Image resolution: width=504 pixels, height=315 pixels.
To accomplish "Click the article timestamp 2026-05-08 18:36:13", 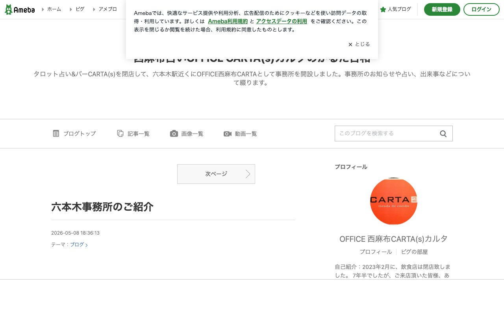I will [75, 233].
